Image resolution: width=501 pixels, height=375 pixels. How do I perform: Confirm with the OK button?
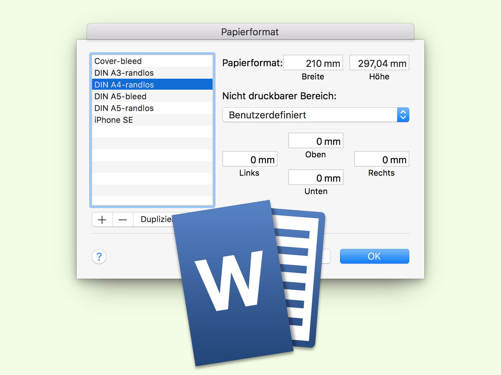click(x=374, y=256)
